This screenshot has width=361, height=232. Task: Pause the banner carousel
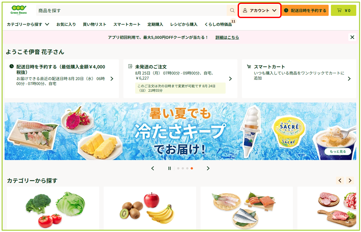click(170, 169)
